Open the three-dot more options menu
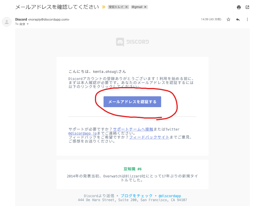Viewport: 255px width, 206px height. 247,19
